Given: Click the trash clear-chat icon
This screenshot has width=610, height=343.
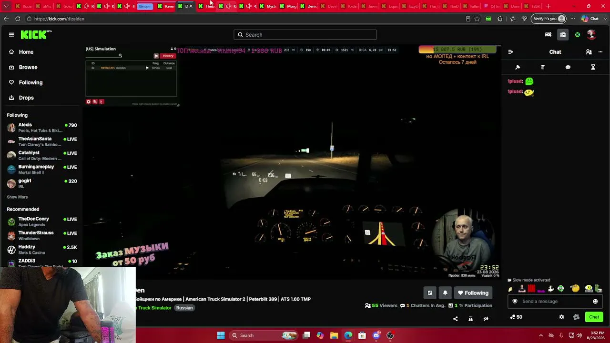Looking at the screenshot, I should (543, 67).
